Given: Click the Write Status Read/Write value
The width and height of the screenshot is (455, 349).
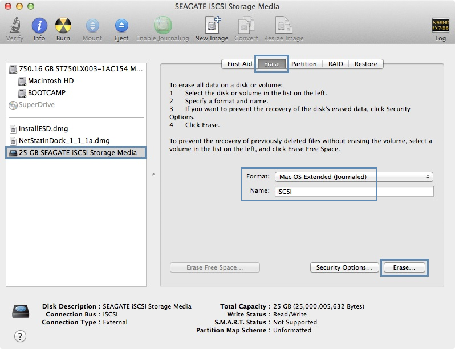Looking at the screenshot, I should click(x=290, y=314).
